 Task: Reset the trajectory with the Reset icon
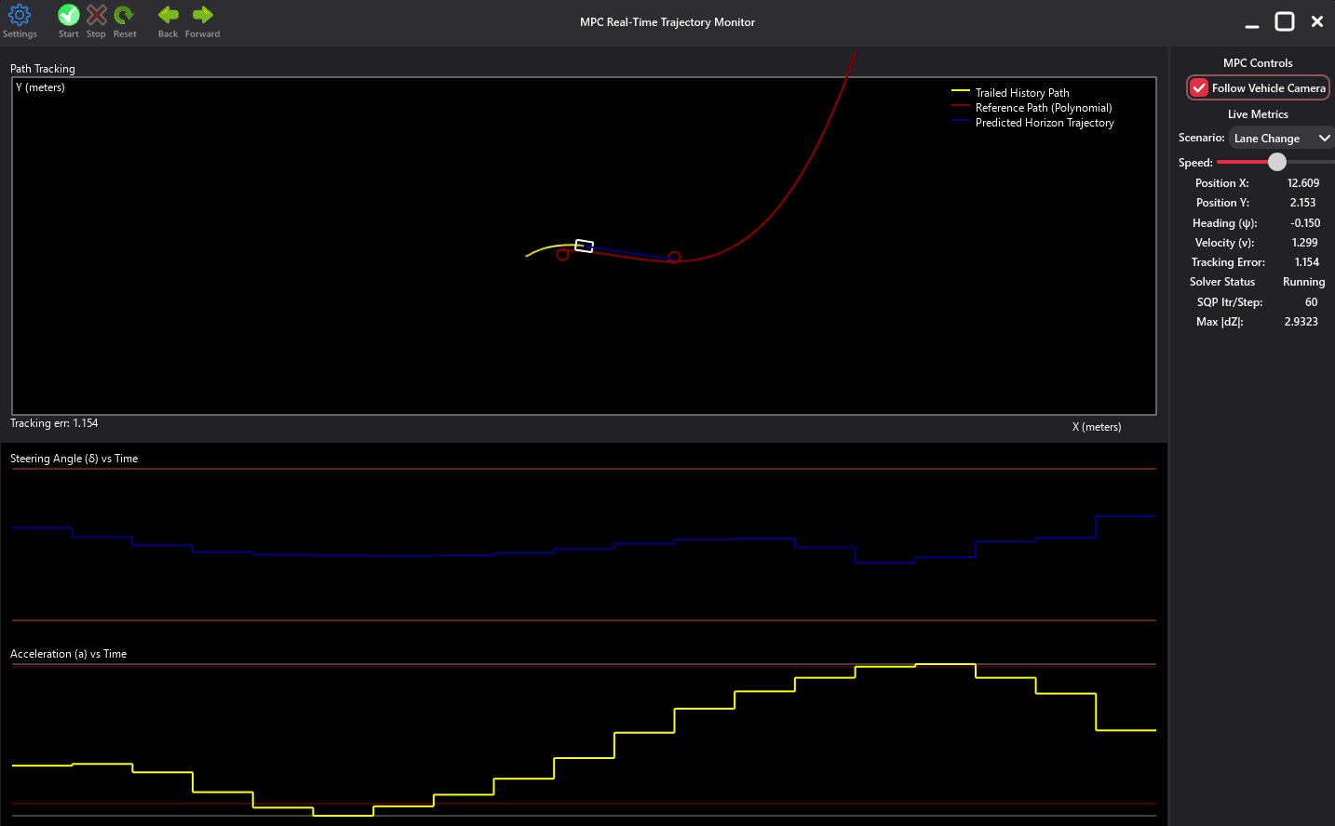[x=124, y=15]
